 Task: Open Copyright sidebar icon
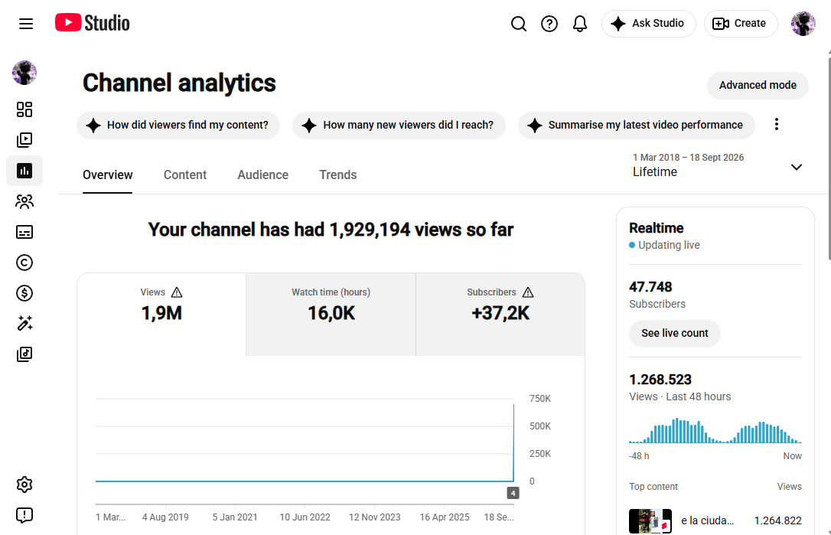coord(24,263)
